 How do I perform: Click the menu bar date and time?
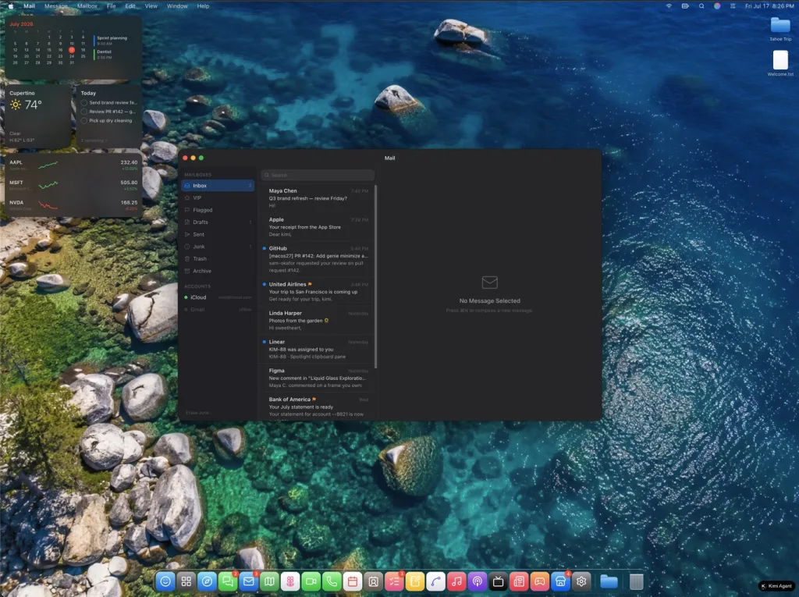click(769, 6)
